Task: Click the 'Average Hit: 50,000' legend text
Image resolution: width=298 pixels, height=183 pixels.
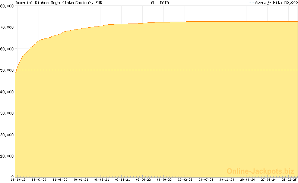Action: (x=276, y=3)
